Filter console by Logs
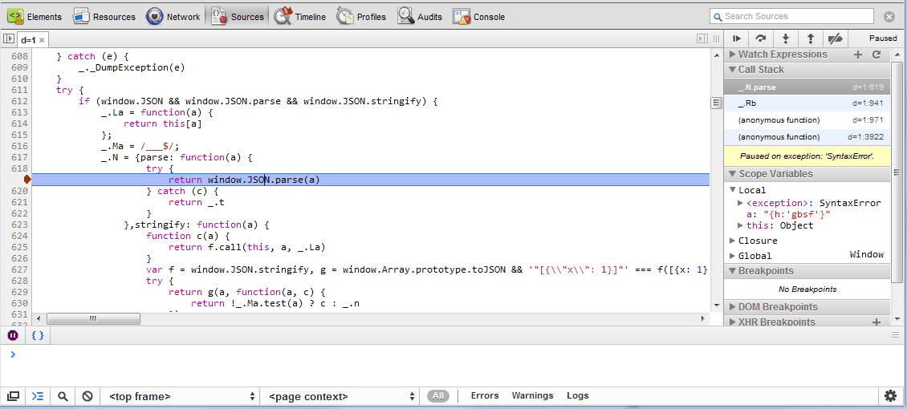This screenshot has width=907, height=409. click(x=577, y=395)
